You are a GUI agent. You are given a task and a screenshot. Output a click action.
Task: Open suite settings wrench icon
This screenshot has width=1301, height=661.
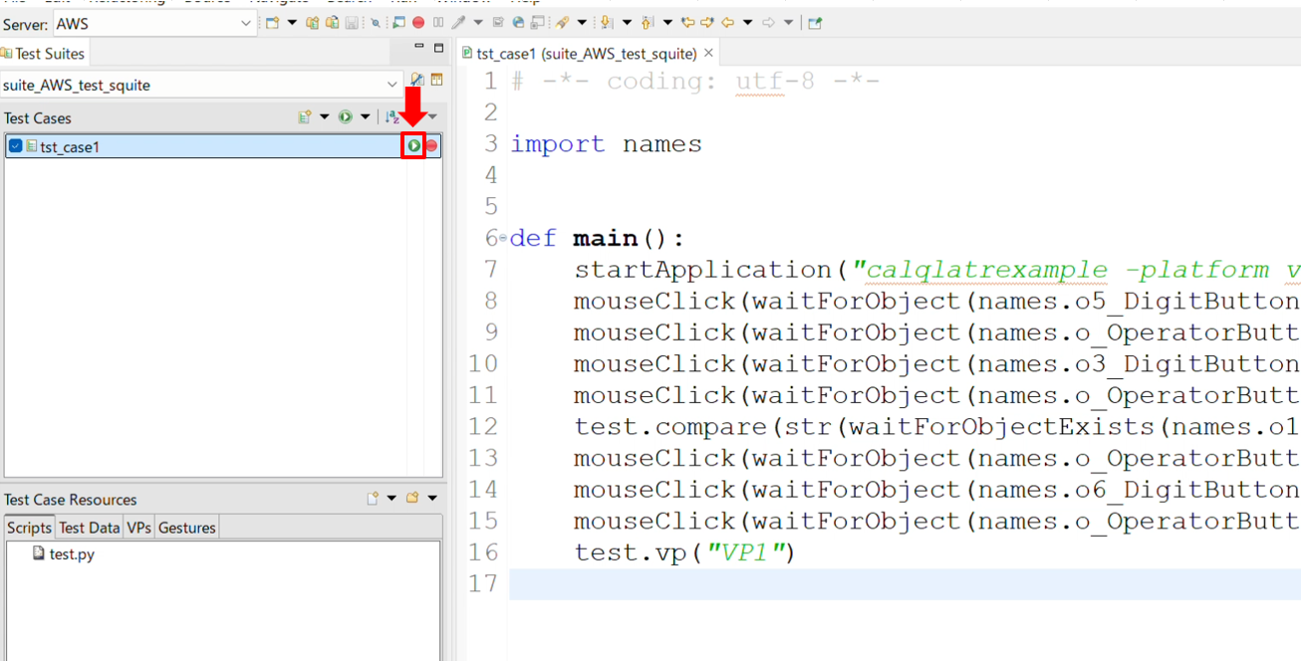tap(417, 81)
